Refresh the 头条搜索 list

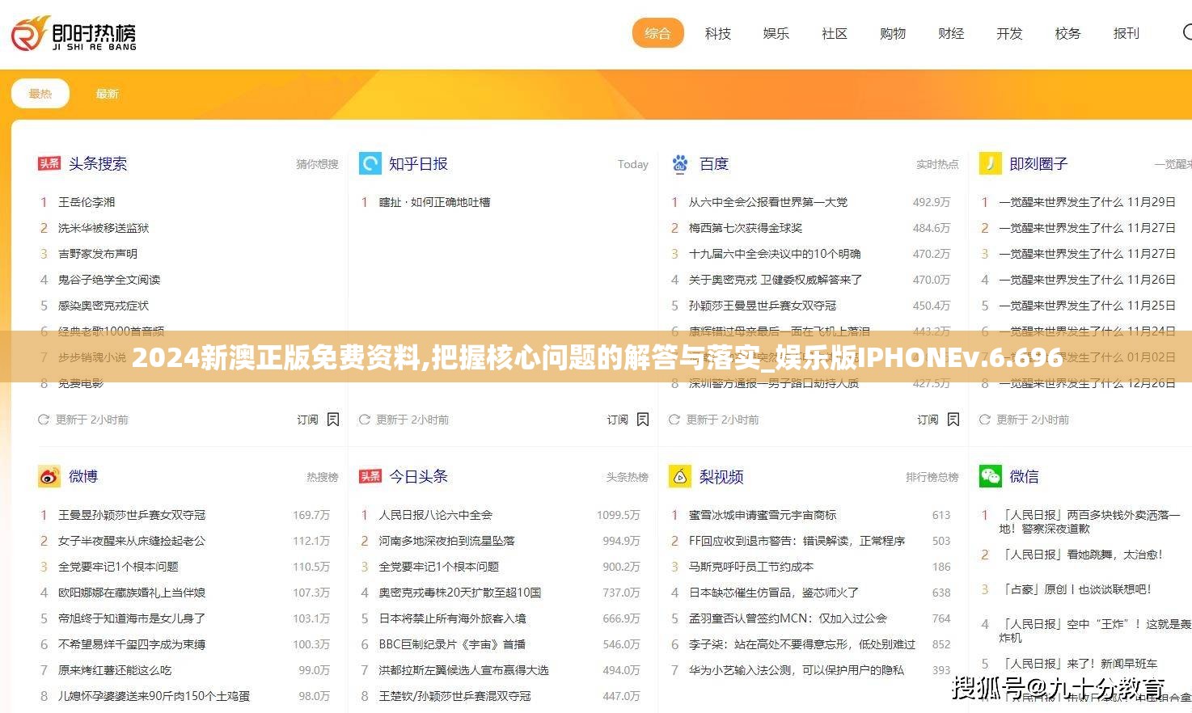pyautogui.click(x=44, y=420)
